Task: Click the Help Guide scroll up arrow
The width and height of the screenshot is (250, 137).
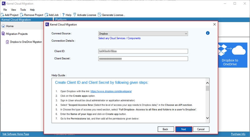Action: (207, 83)
